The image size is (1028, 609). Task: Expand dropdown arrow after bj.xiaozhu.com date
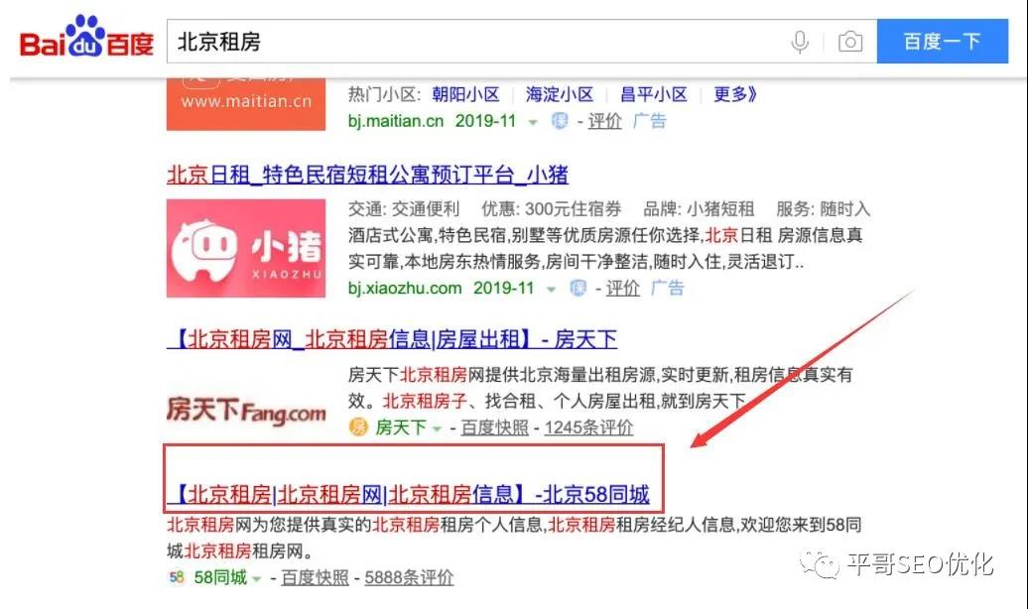551,289
